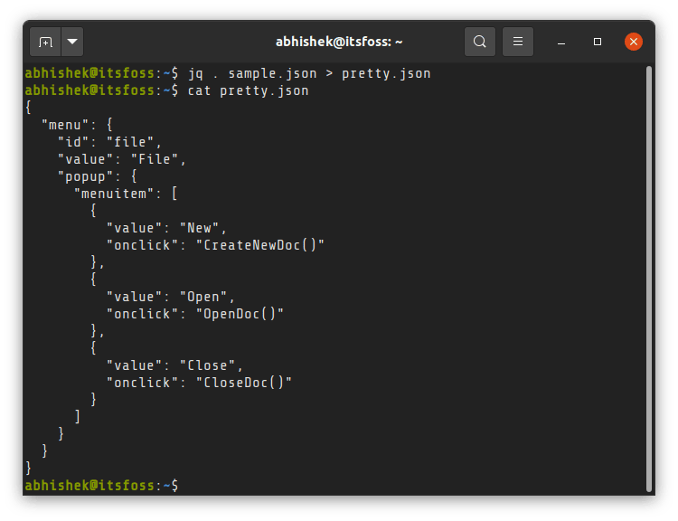Open a new terminal tab

(x=46, y=42)
